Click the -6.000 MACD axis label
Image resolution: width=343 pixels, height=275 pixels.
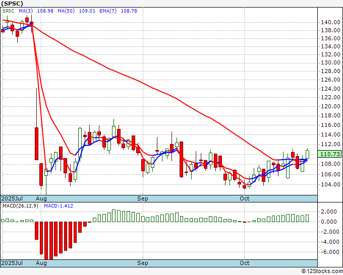click(x=329, y=252)
